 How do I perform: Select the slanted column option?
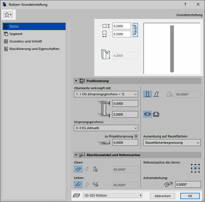(156, 94)
